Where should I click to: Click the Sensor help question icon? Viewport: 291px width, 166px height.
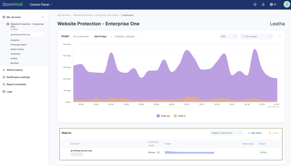(159, 152)
